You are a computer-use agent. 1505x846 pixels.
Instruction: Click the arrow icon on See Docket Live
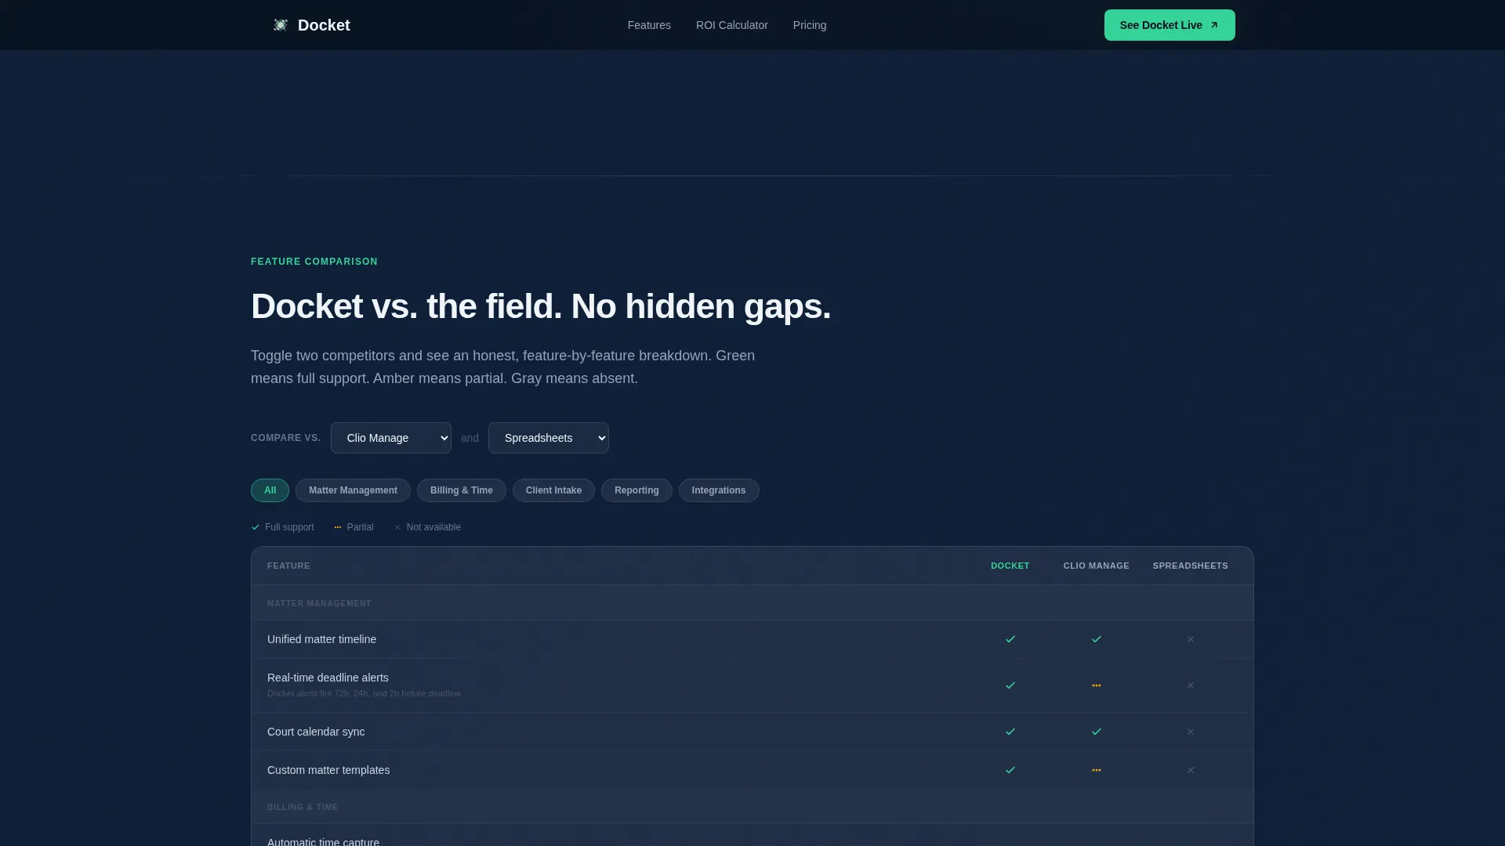[x=1214, y=25]
